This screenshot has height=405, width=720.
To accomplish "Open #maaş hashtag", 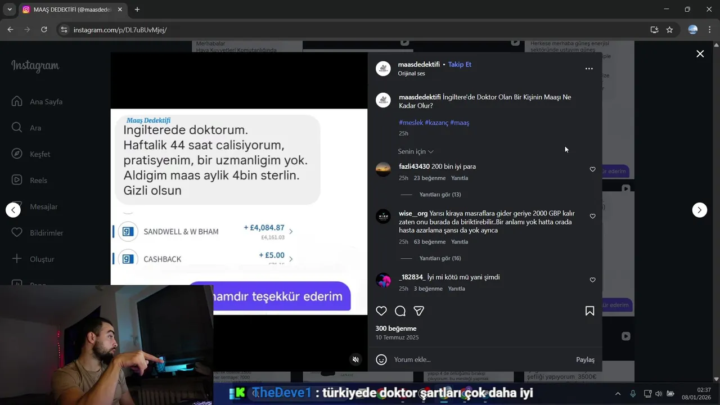I will [460, 123].
